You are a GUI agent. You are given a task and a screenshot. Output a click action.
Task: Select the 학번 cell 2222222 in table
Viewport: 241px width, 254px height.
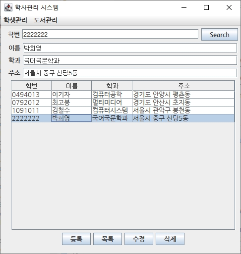pos(31,118)
